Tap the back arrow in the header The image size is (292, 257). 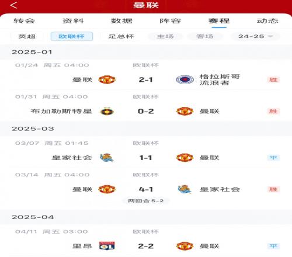(13, 5)
